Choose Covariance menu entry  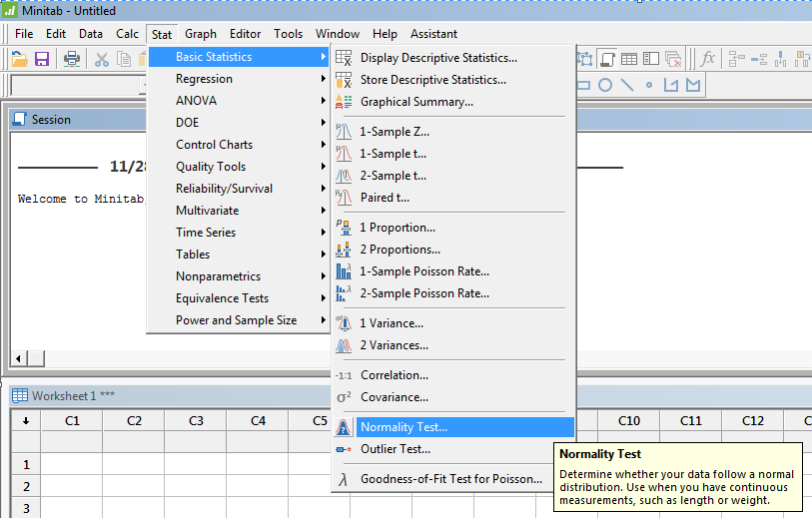pyautogui.click(x=453, y=397)
